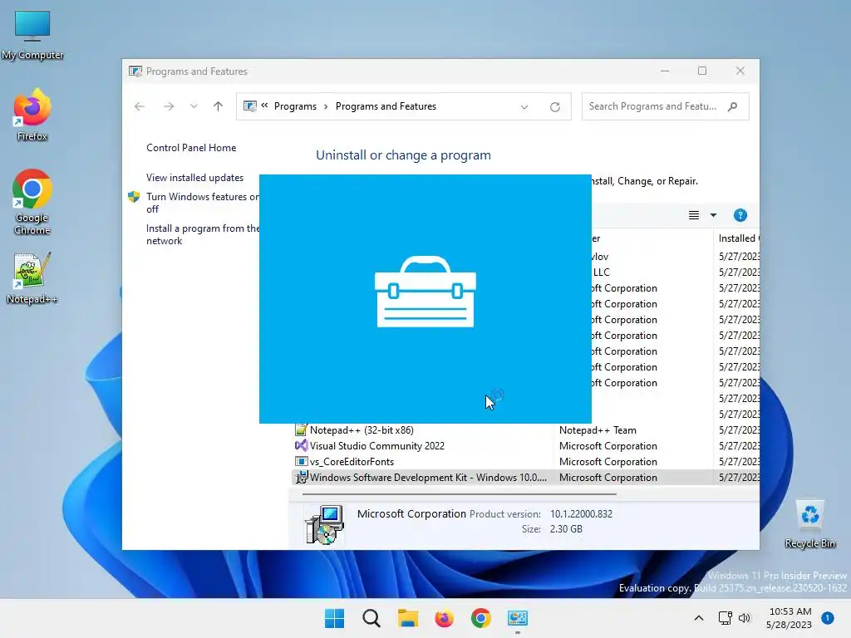Expand the address bar history dropdown

(524, 107)
